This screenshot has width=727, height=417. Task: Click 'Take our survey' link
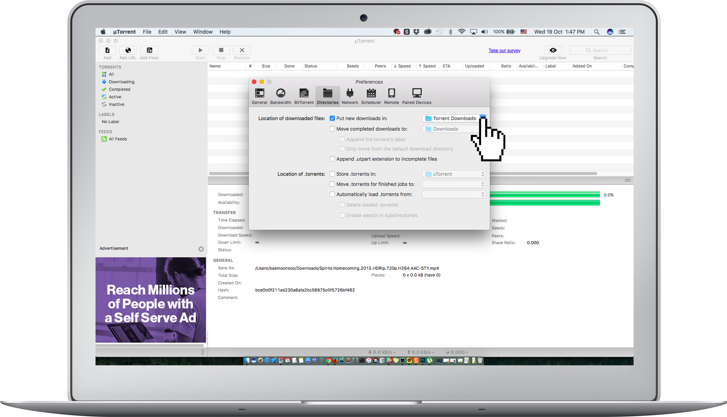pyautogui.click(x=504, y=50)
